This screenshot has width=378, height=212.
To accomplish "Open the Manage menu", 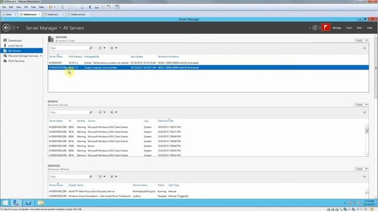I will (337, 28).
